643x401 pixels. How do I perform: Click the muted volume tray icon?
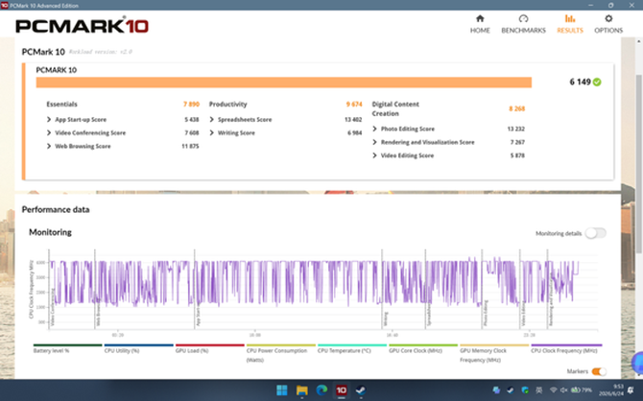[564, 390]
